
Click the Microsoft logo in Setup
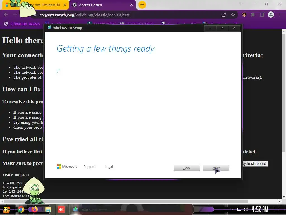pyautogui.click(x=67, y=167)
